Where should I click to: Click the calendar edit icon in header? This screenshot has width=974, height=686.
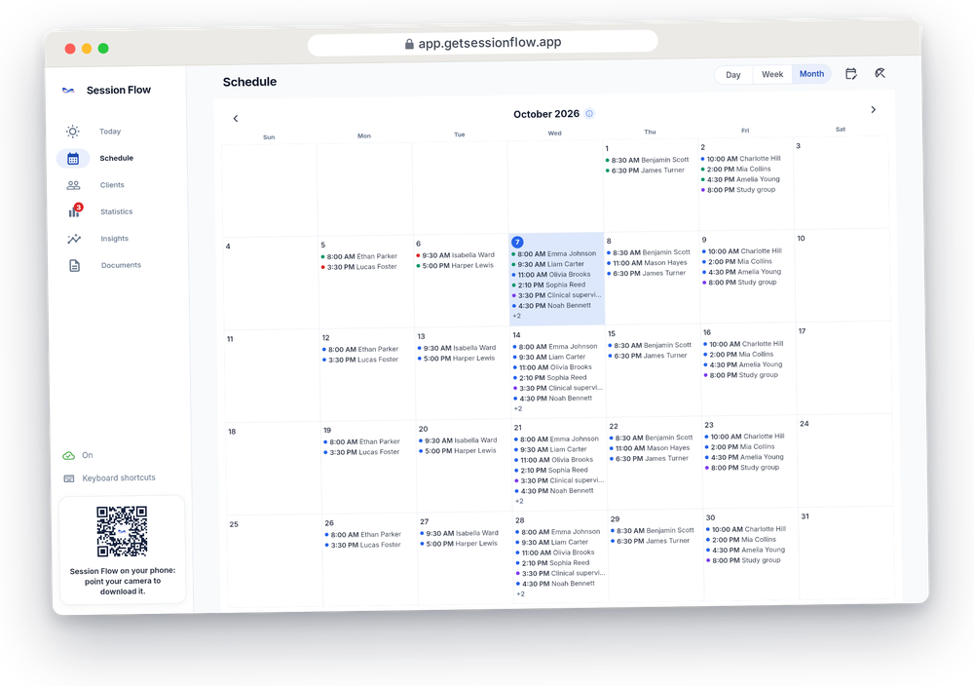pos(851,74)
